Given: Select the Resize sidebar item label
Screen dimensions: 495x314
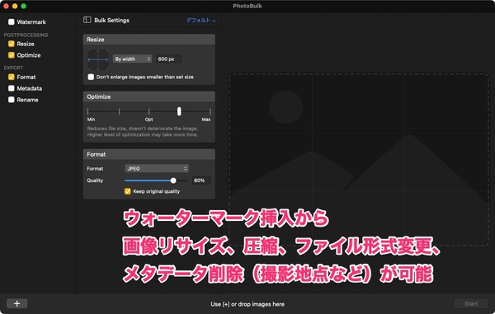Looking at the screenshot, I should pyautogui.click(x=26, y=44).
